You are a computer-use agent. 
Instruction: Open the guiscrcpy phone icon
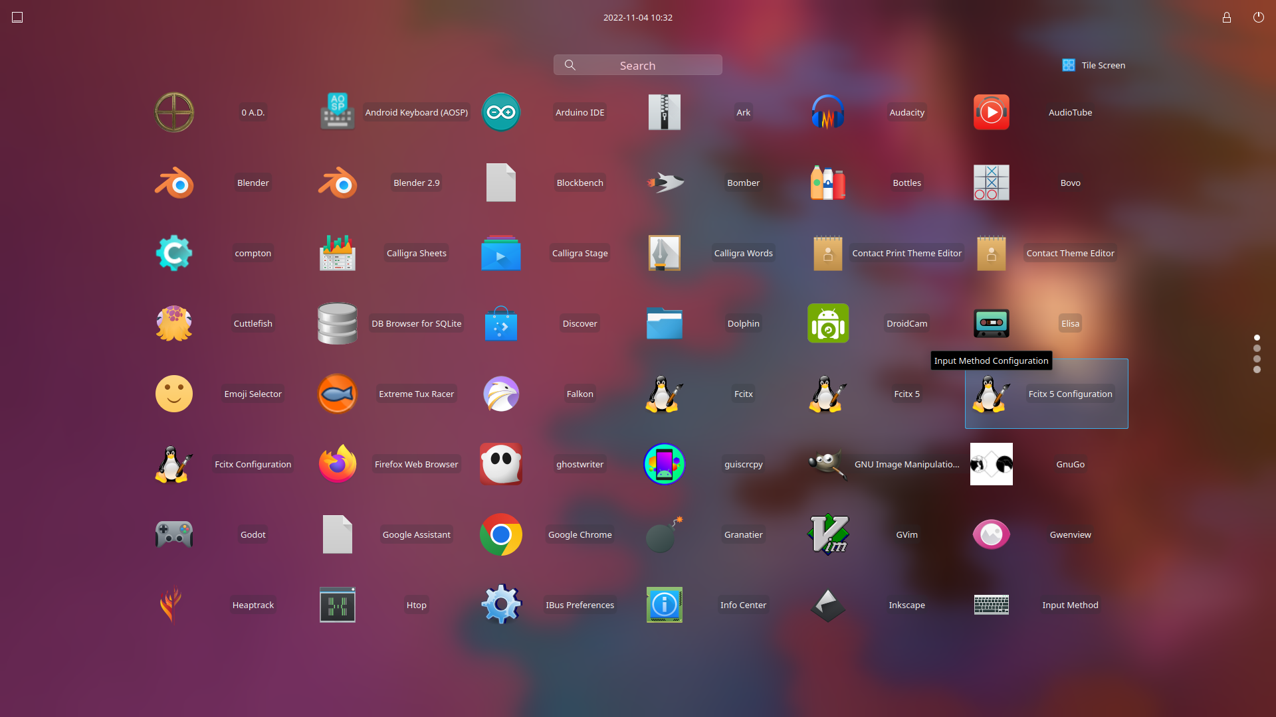[x=665, y=464]
